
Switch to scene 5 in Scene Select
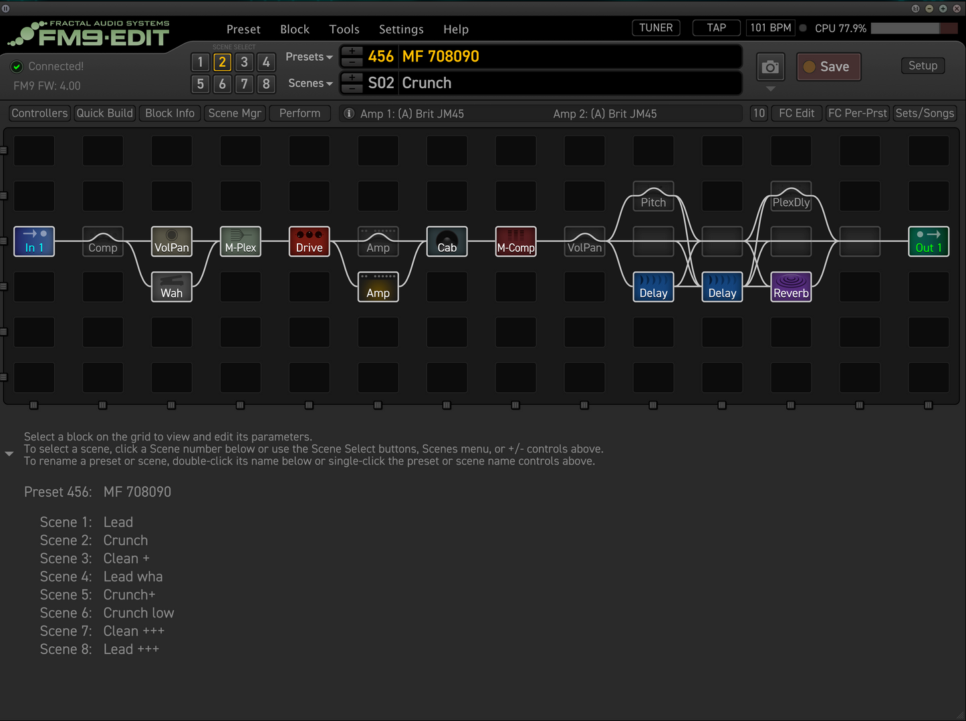point(200,84)
